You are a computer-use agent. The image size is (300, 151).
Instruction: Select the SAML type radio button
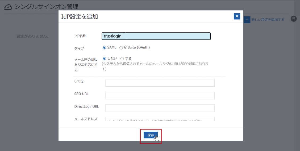tap(104, 48)
